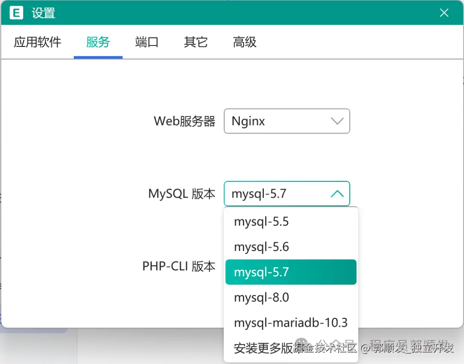Close the 设置 settings dialog
This screenshot has height=364, width=464.
click(444, 13)
